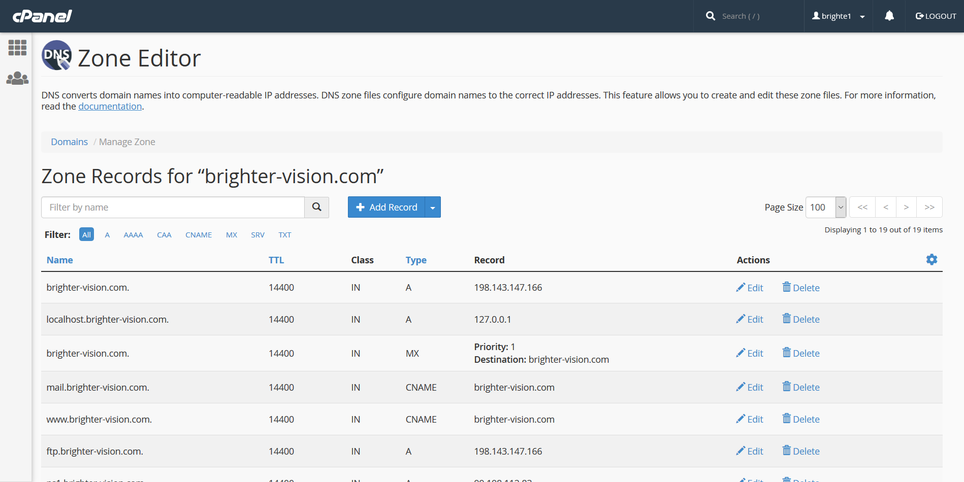This screenshot has height=482, width=964.
Task: Click the Add Record button
Action: coord(387,207)
